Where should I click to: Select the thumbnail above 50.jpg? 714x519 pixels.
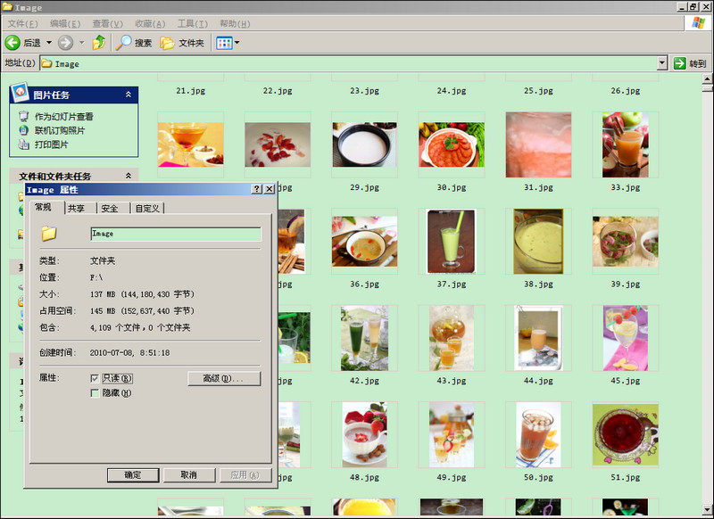[x=538, y=434]
